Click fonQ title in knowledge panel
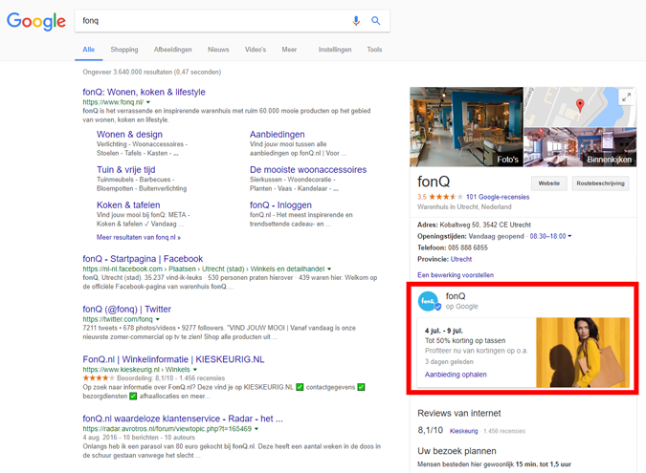 point(434,182)
